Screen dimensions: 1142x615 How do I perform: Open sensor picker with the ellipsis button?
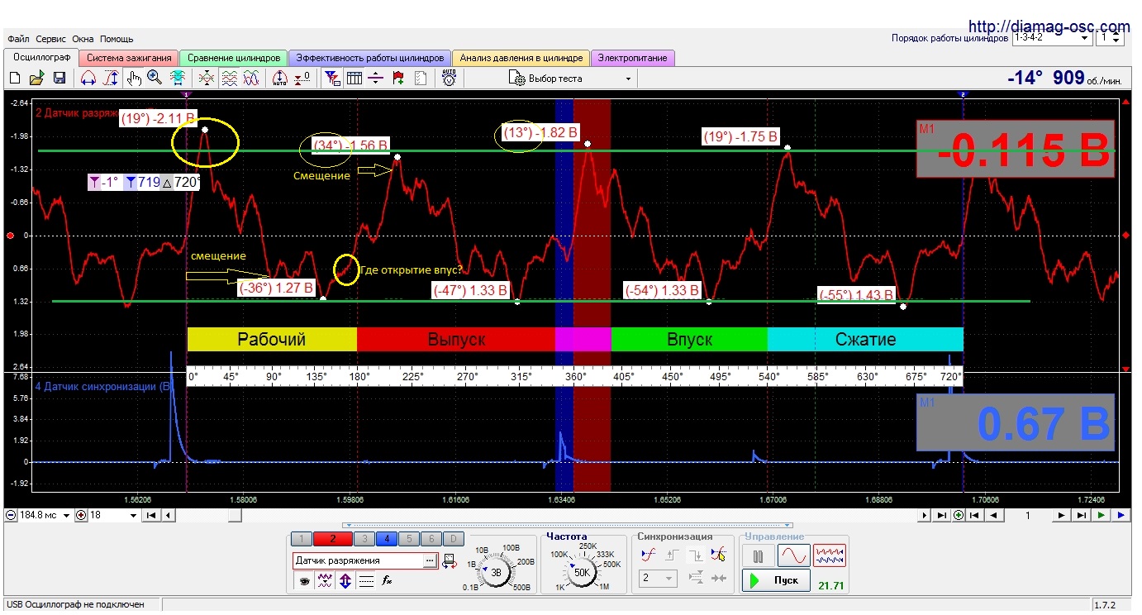[430, 560]
